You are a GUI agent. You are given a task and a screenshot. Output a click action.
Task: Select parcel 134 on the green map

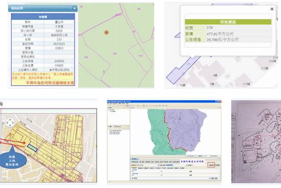tap(141, 56)
